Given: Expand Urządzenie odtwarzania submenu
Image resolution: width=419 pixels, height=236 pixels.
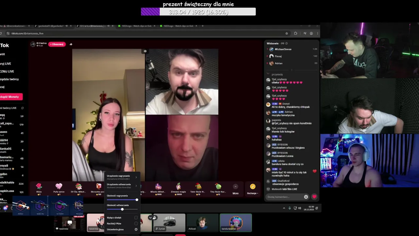Looking at the screenshot, I should click(122, 186).
